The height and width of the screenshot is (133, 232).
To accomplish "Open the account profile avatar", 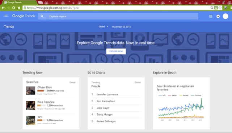I will pos(225,16).
